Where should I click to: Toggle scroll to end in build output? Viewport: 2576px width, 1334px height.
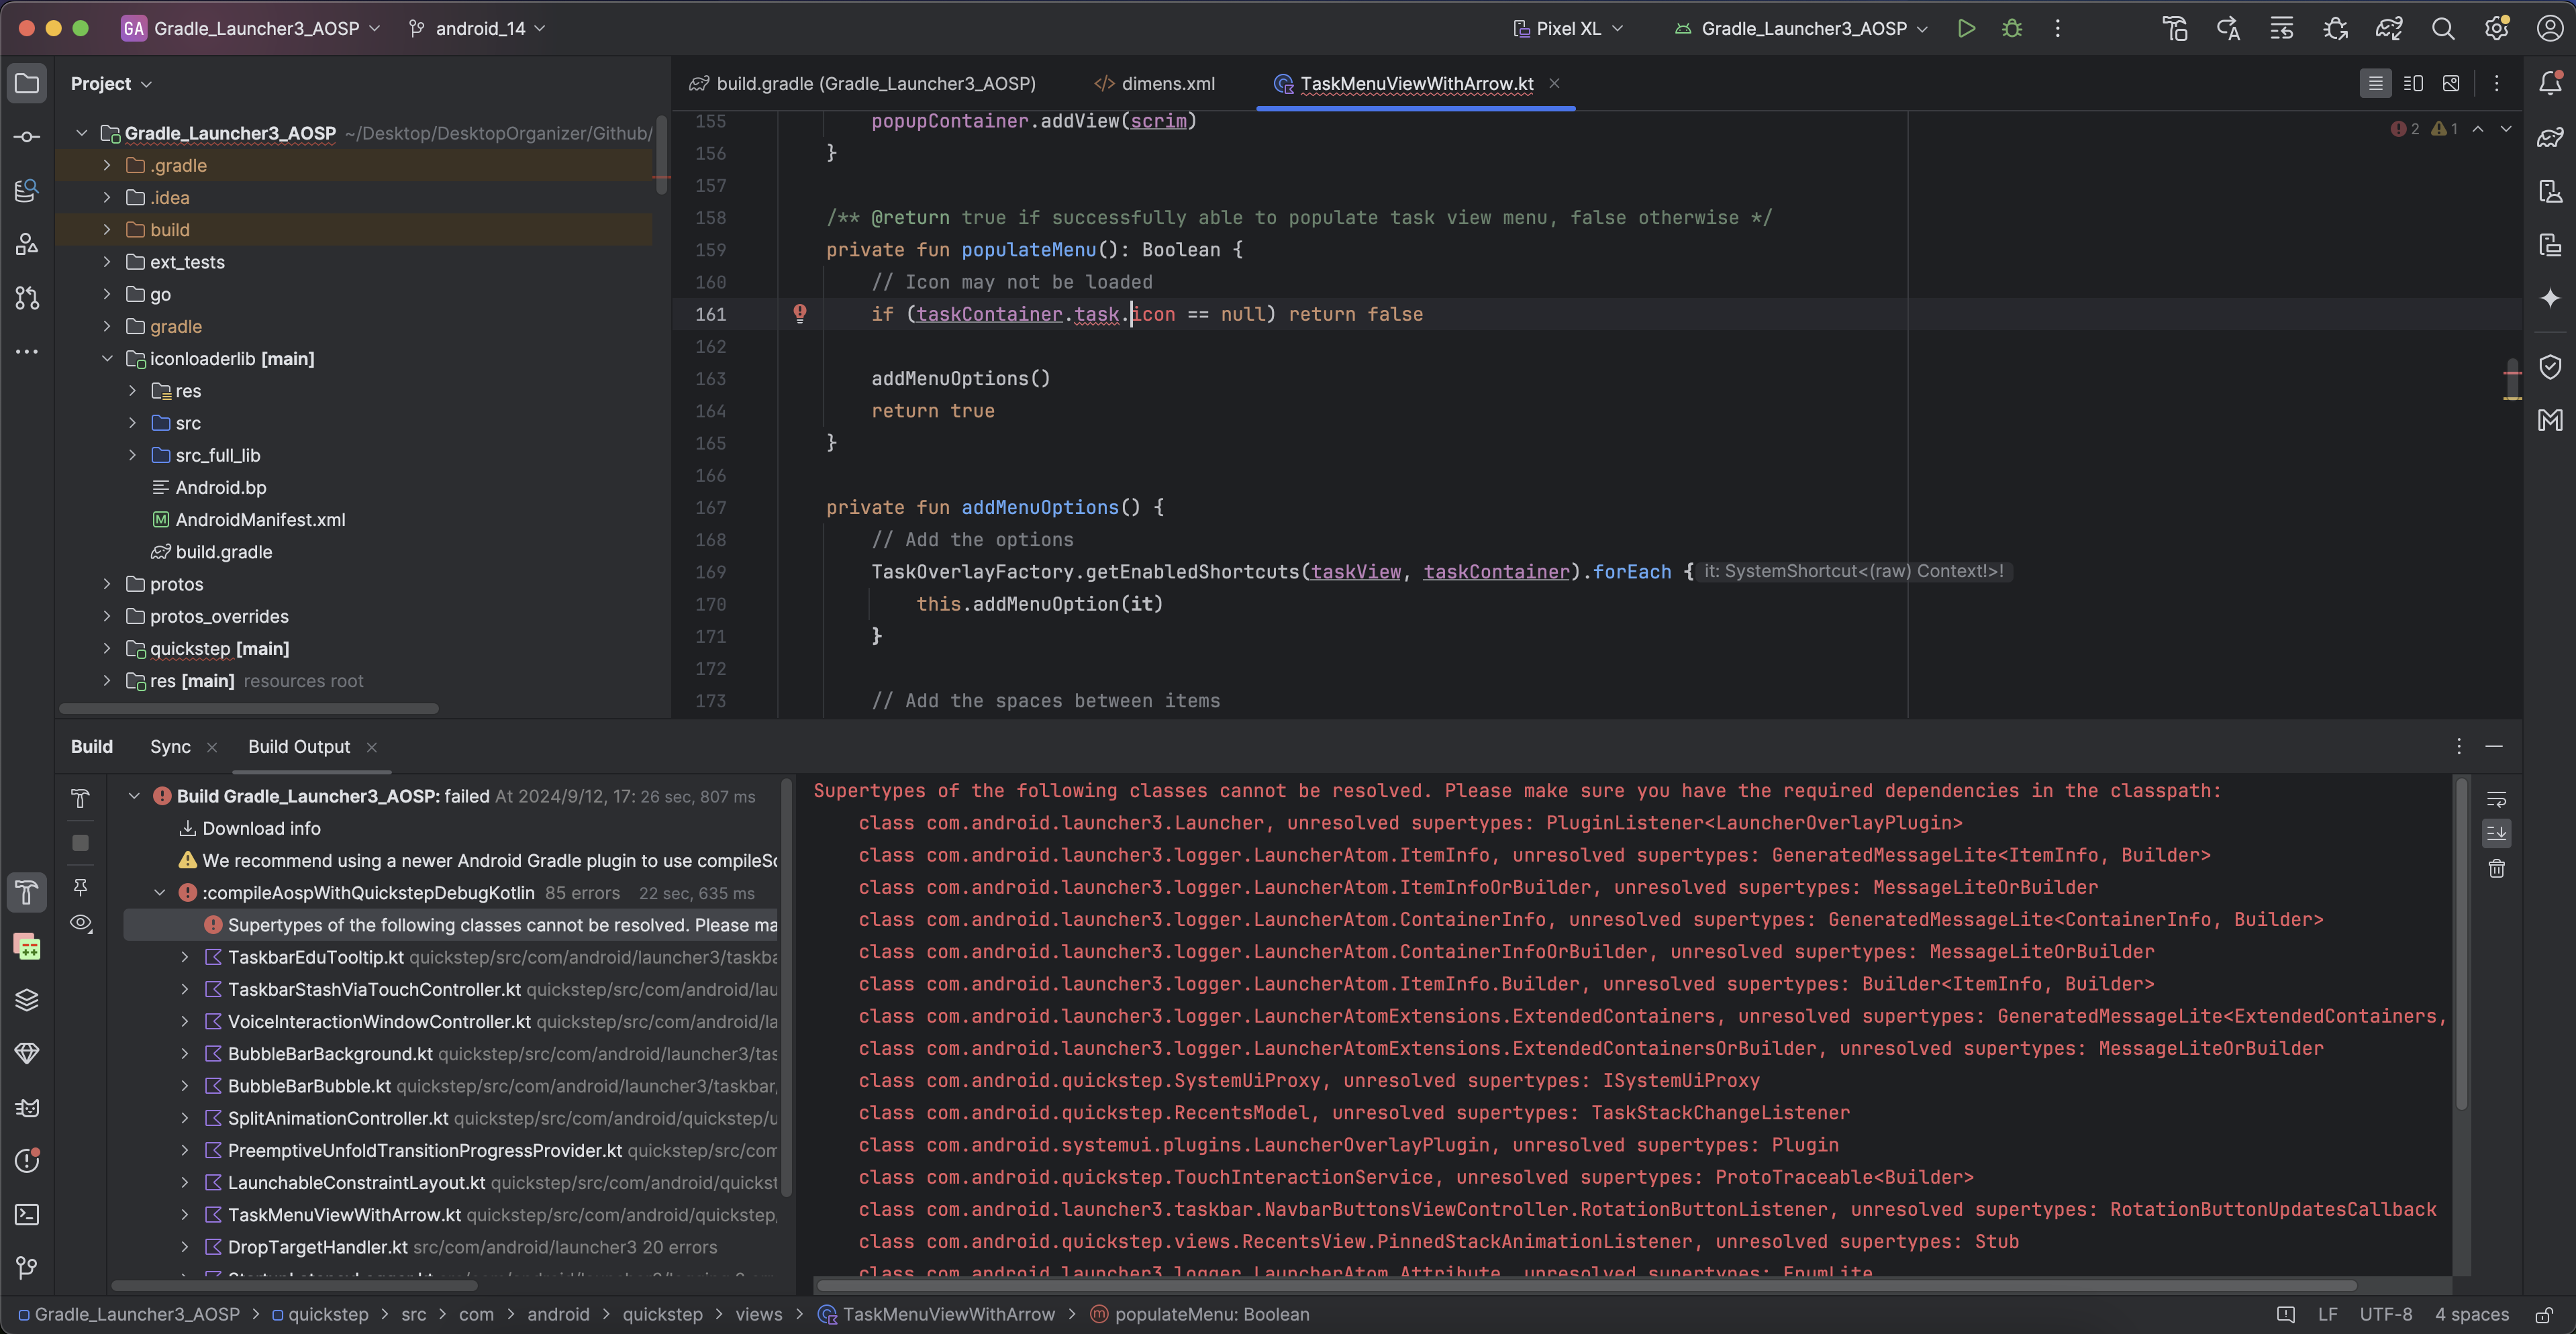click(x=2497, y=833)
